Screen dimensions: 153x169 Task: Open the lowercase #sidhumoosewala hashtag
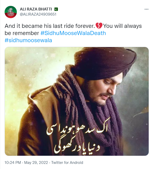point(28,40)
